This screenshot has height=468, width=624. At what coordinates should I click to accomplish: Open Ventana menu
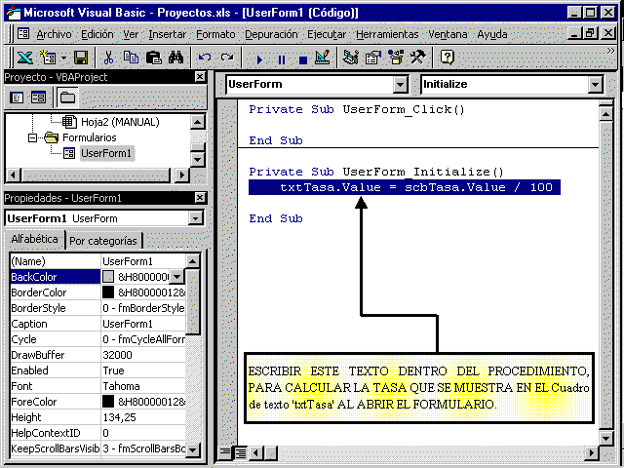click(448, 35)
